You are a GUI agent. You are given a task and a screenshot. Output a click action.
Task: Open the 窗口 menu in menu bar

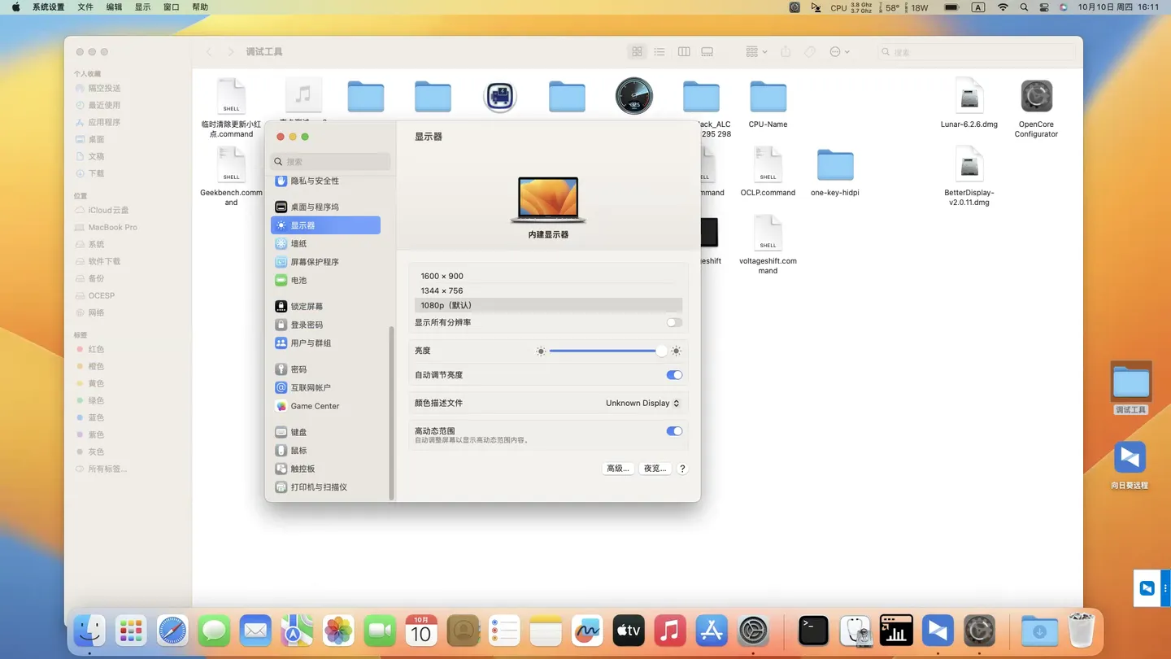171,7
